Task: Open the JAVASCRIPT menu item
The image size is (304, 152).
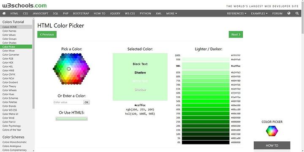Action: pos(41,14)
